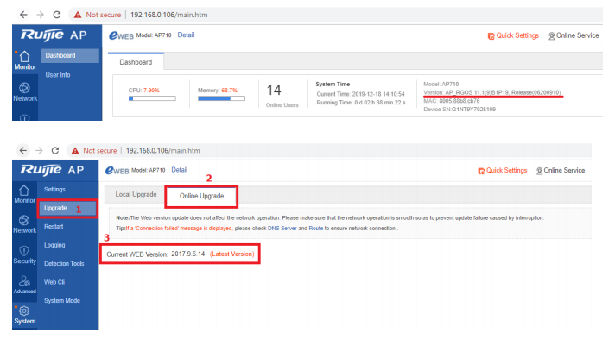This screenshot has width=615, height=339.
Task: Open Detail link next to Model AP710 in top window
Action: [186, 35]
